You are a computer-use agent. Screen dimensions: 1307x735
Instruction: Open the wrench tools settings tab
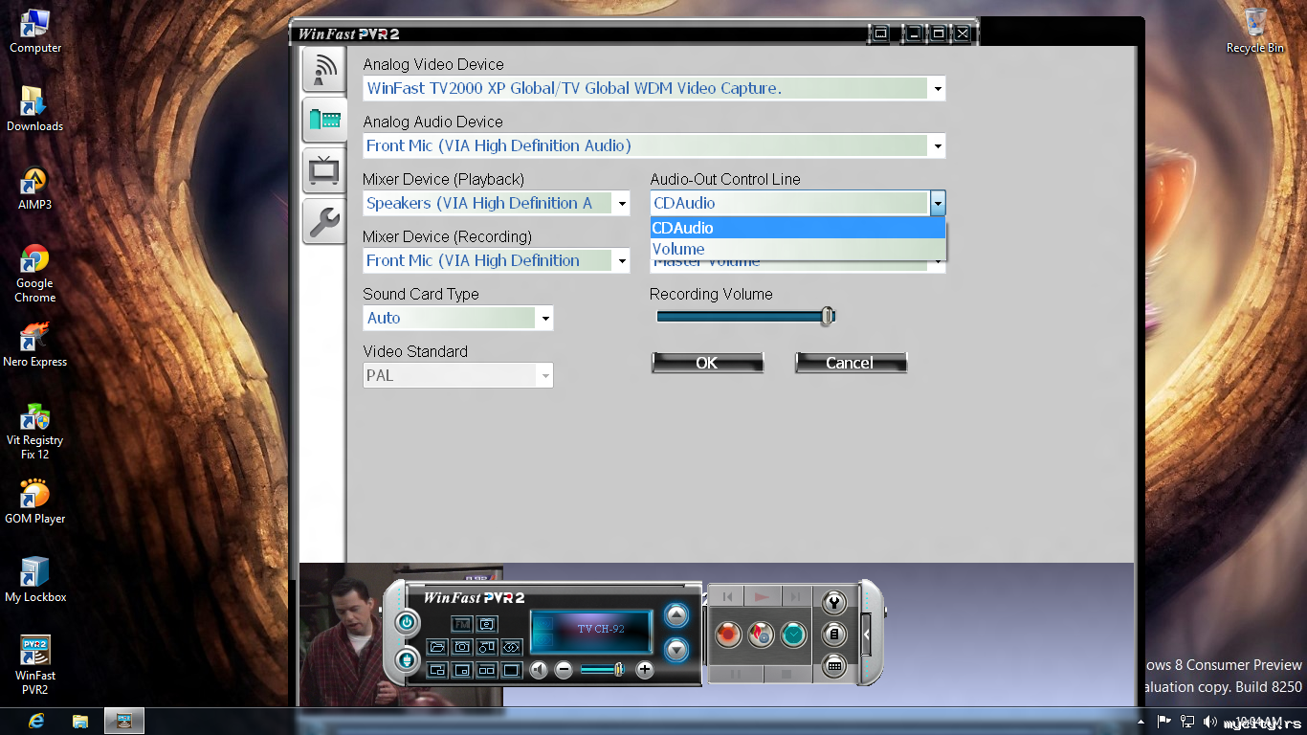(324, 222)
